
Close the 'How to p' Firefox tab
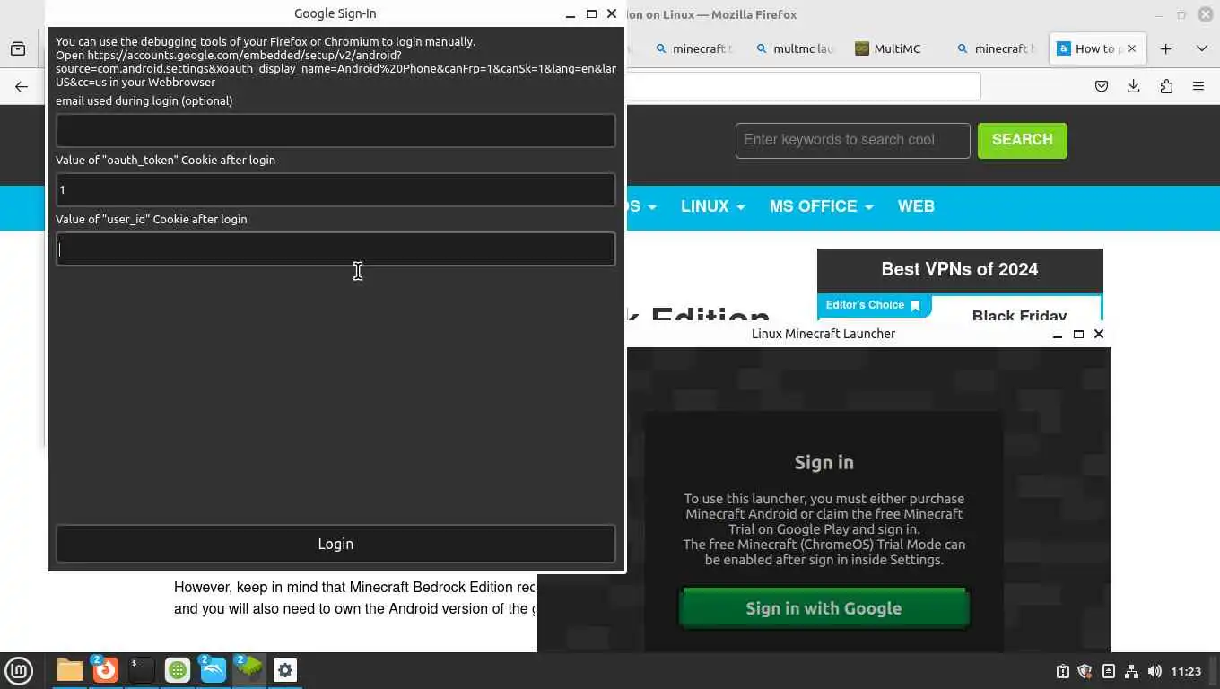click(1131, 48)
